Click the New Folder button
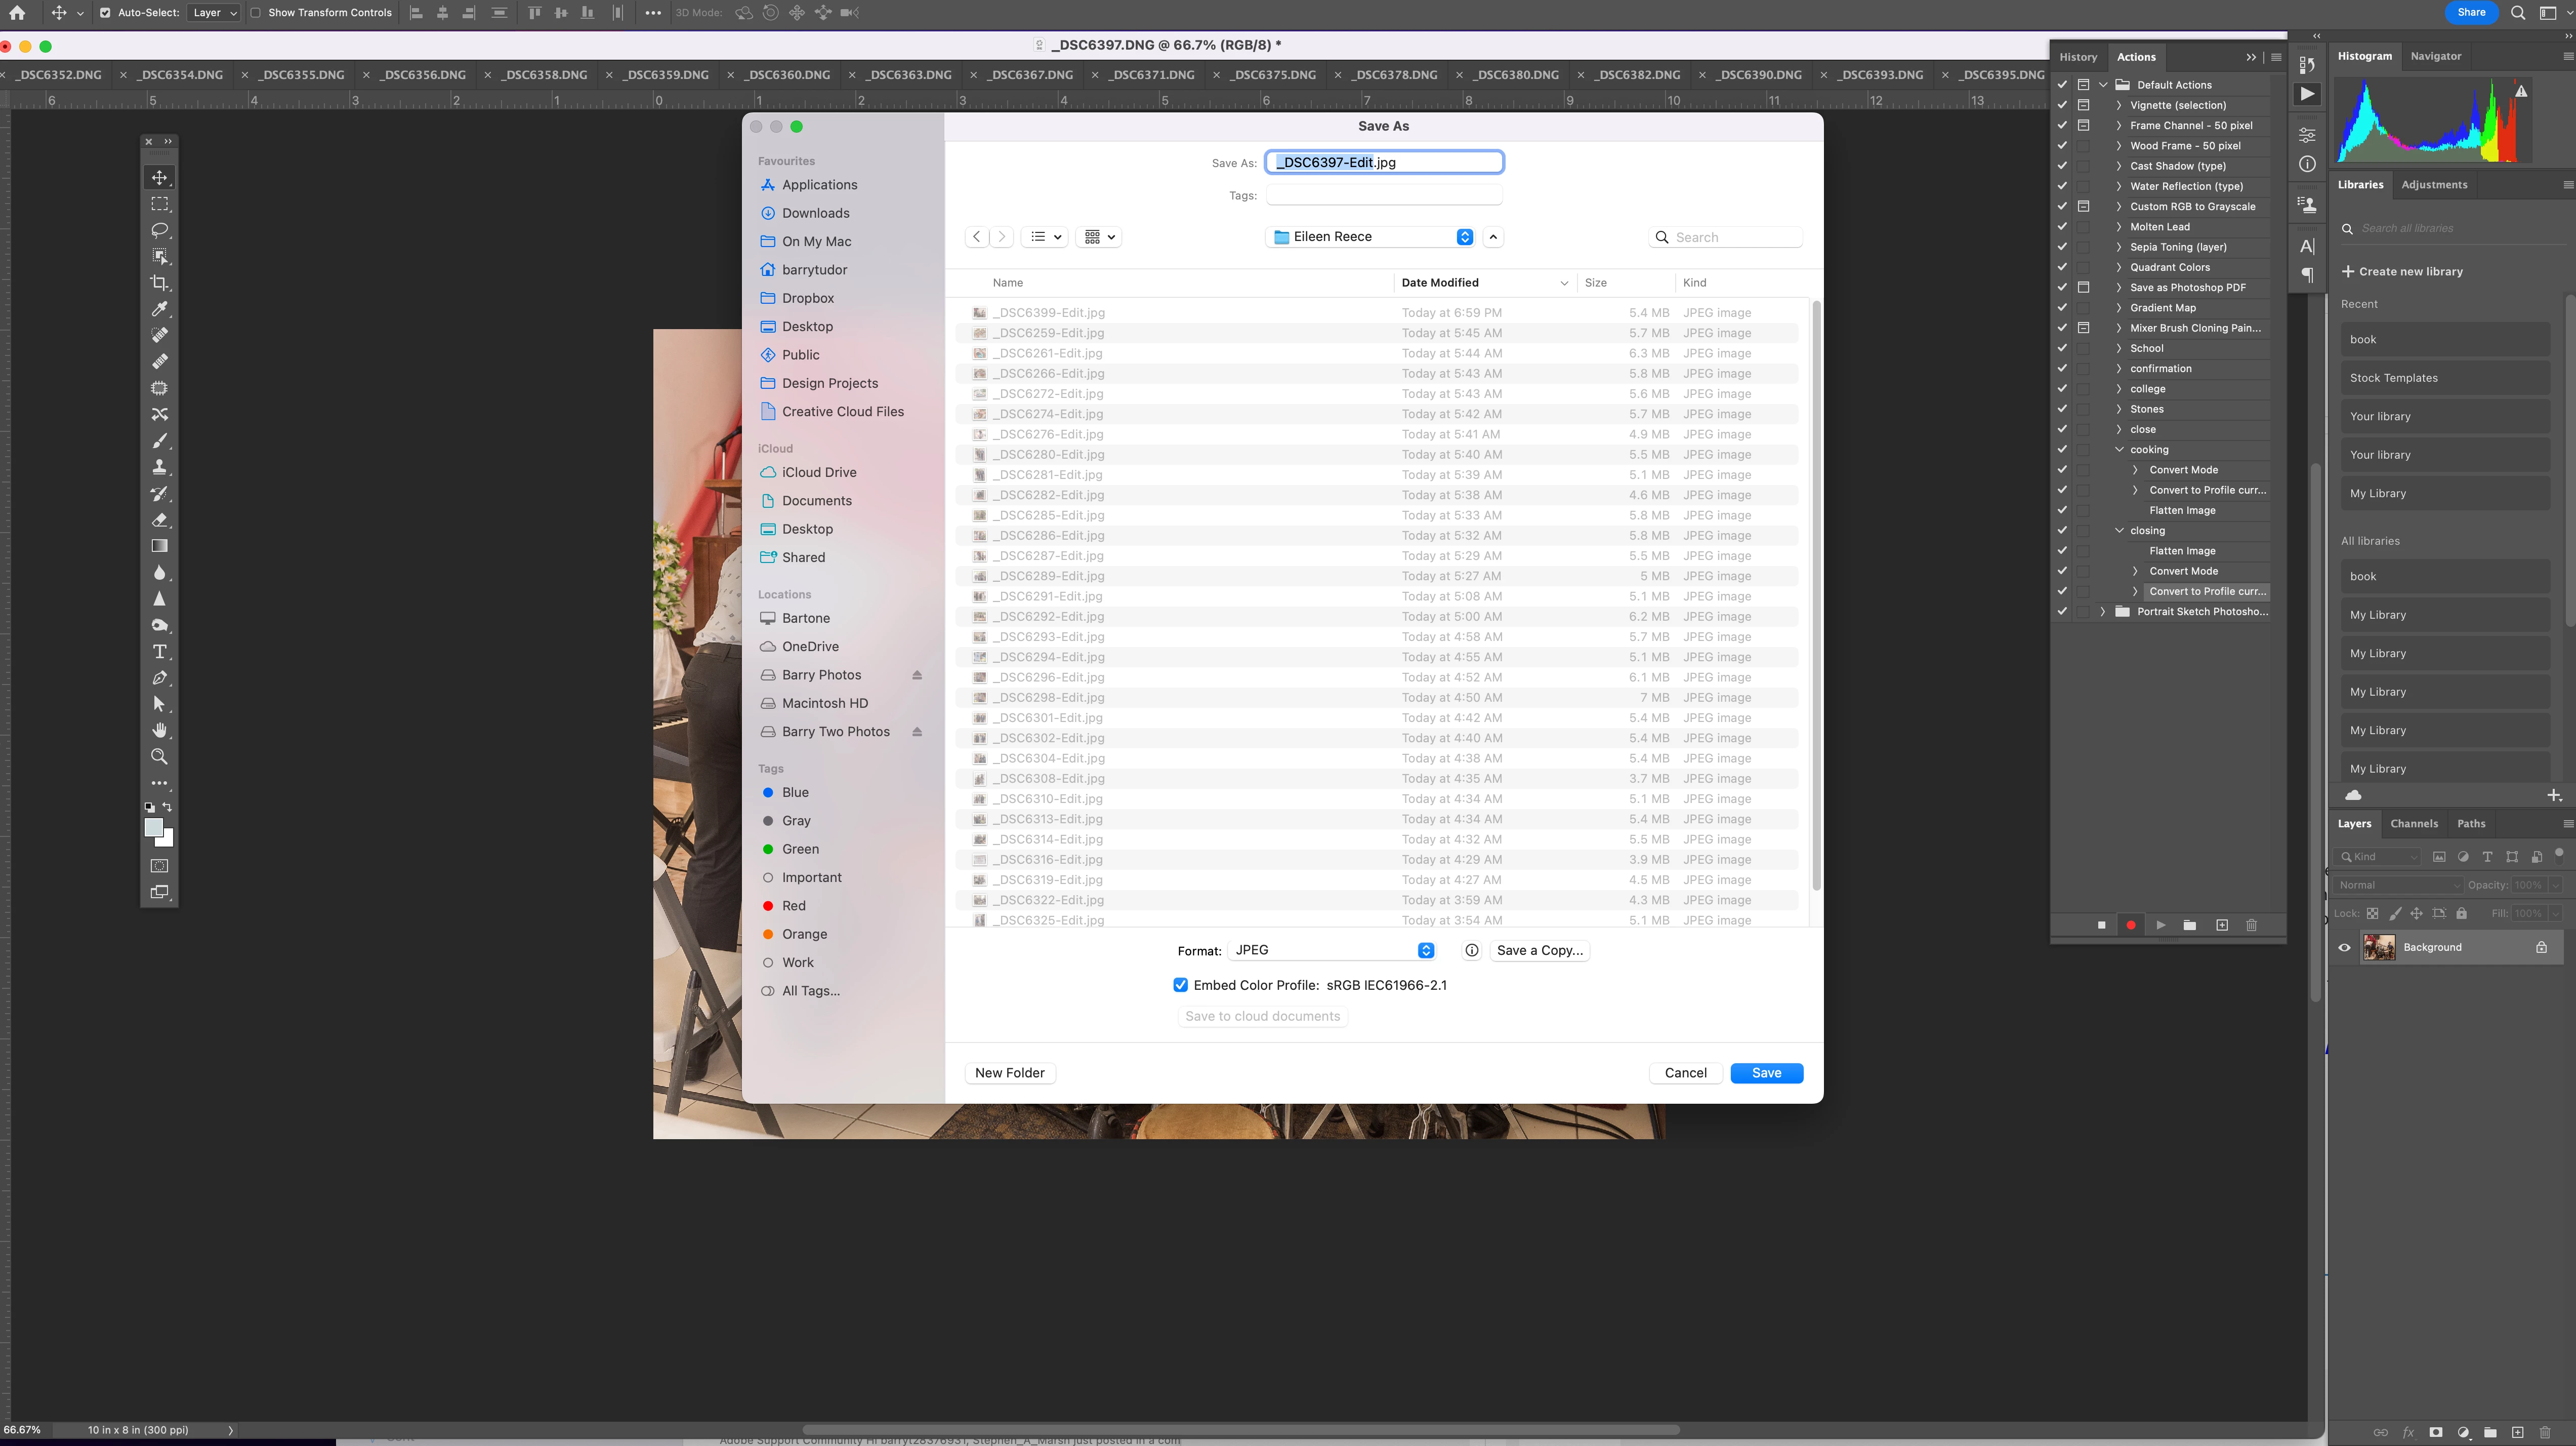 coord(1010,1073)
